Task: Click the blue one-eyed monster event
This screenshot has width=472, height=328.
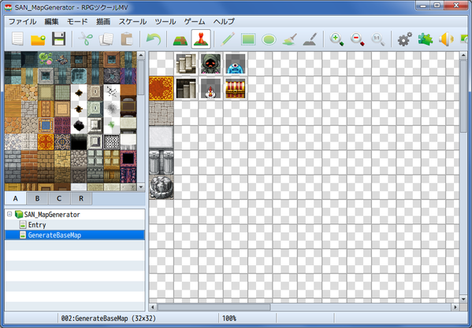Action: (x=236, y=64)
